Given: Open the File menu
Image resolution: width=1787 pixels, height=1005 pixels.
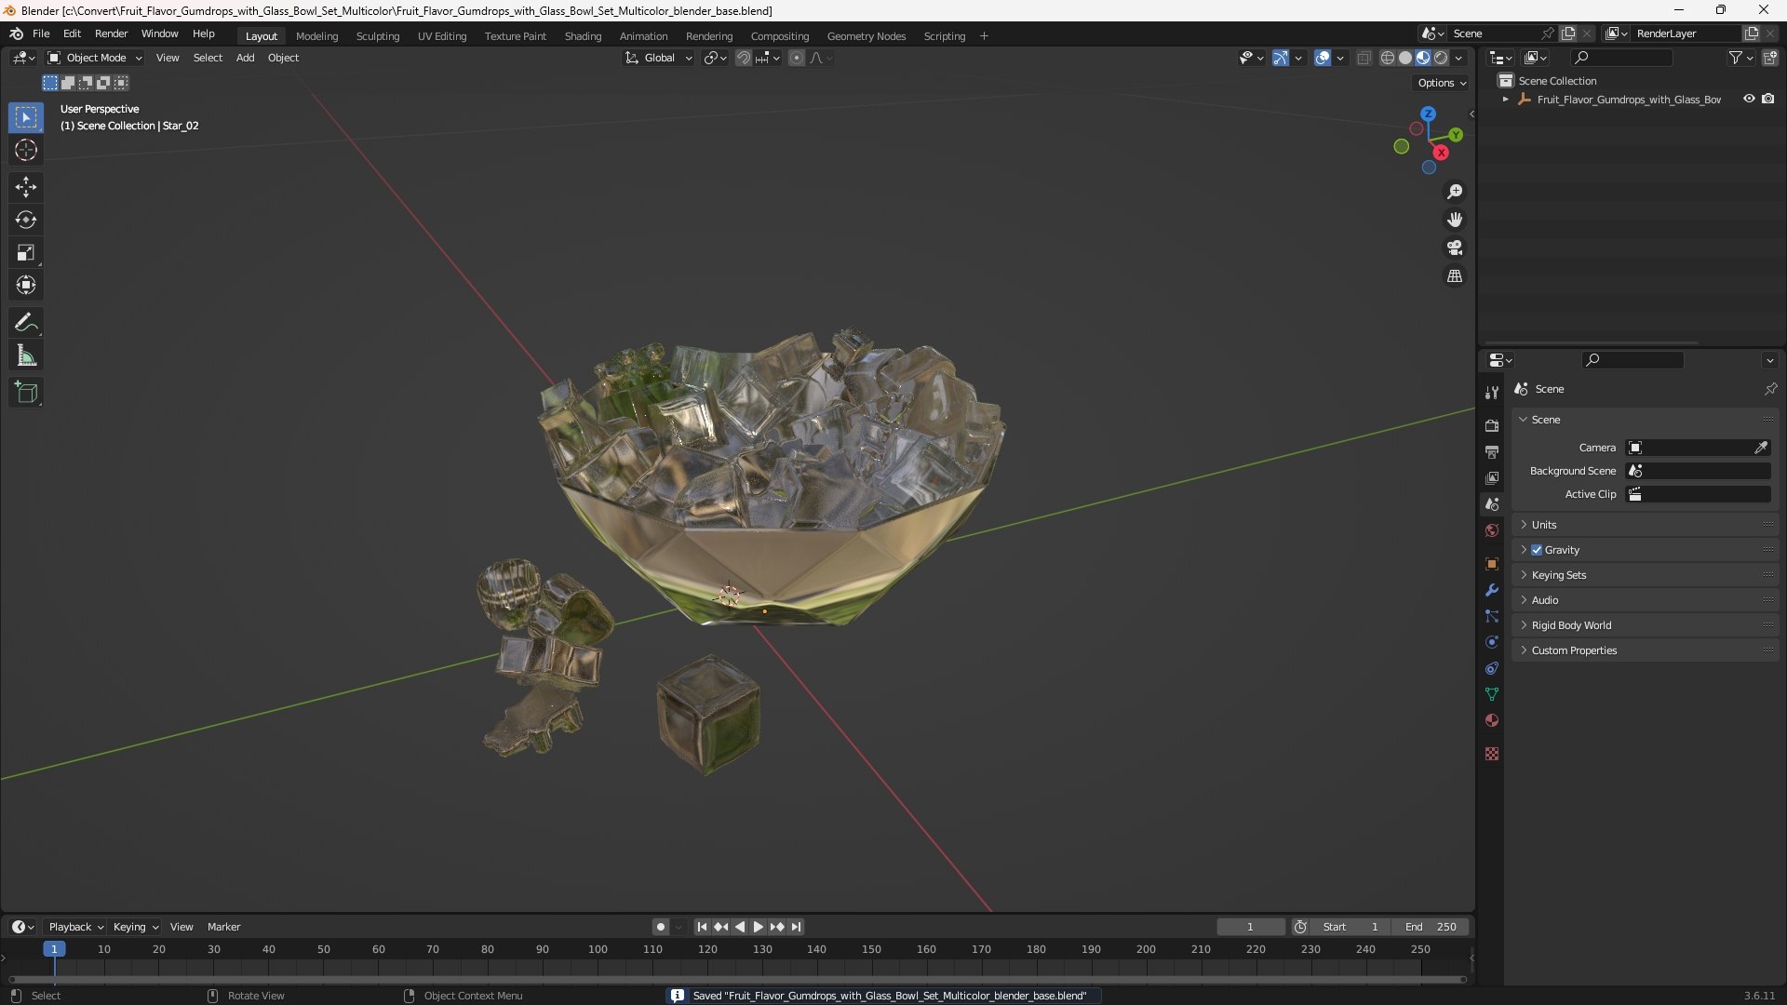Looking at the screenshot, I should pos(41,33).
